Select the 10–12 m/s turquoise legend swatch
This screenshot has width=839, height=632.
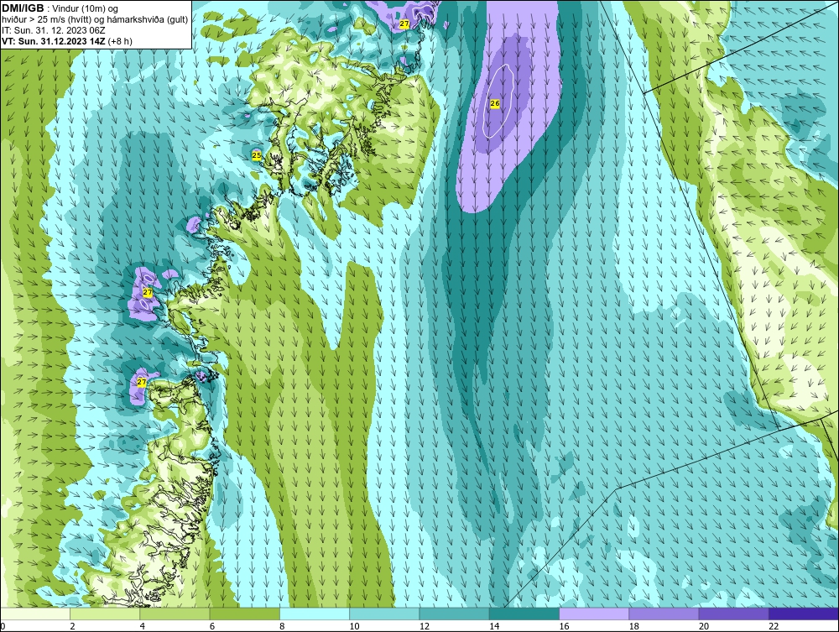pyautogui.click(x=384, y=614)
